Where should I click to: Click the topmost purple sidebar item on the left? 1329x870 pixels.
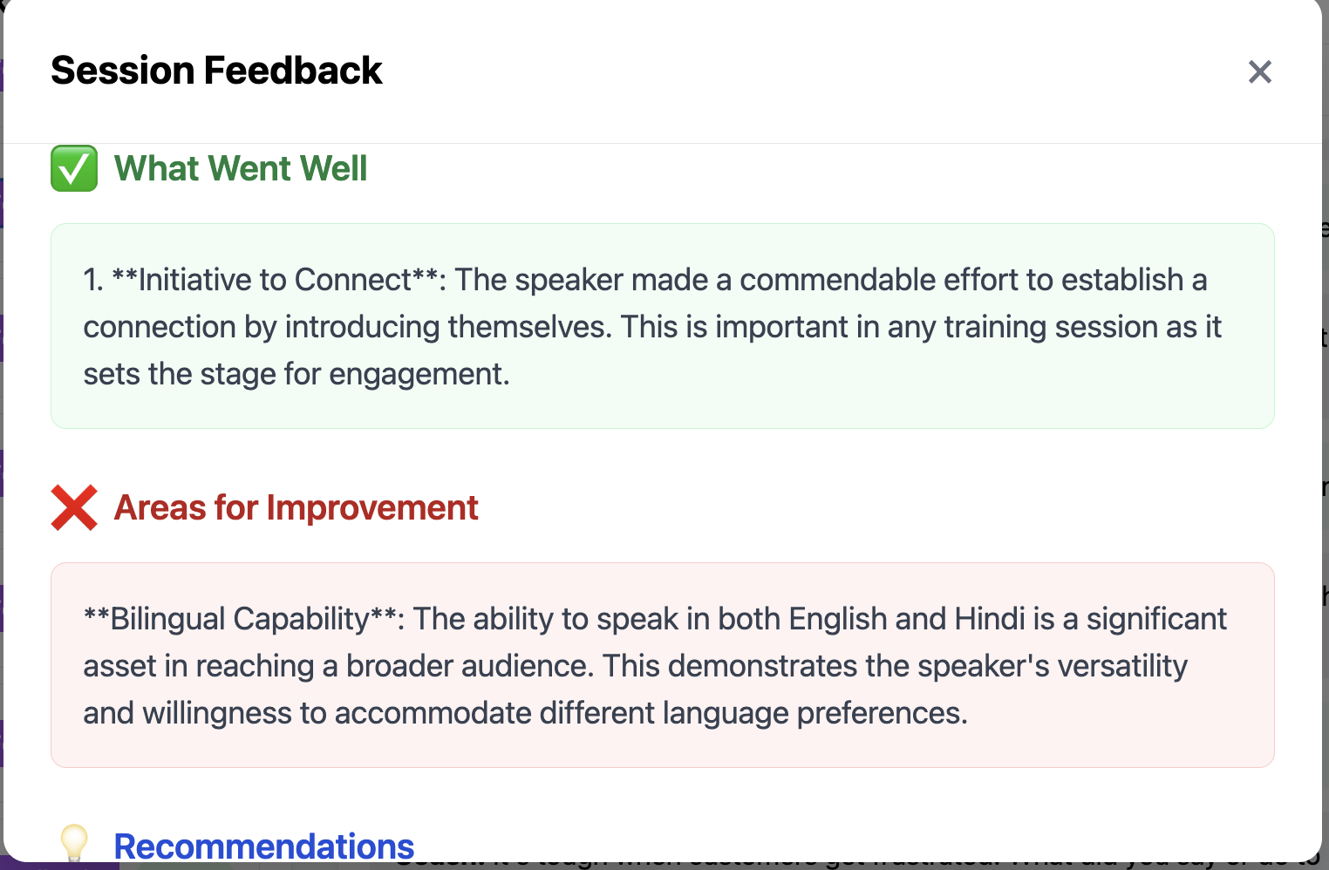(4, 202)
